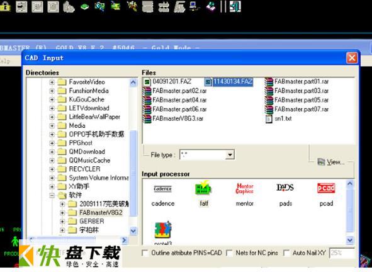The height and width of the screenshot is (272, 372).
Task: Select the pcad input processor
Action: tap(326, 195)
